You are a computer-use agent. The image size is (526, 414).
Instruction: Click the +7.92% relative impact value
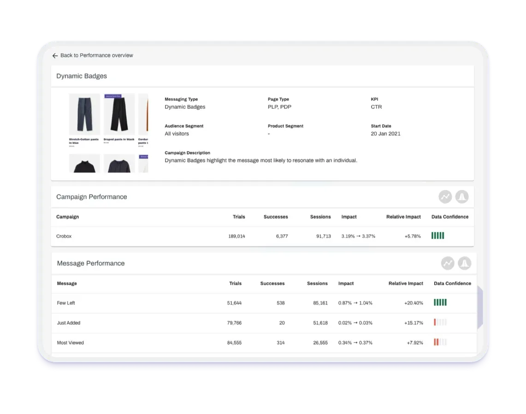click(x=415, y=343)
